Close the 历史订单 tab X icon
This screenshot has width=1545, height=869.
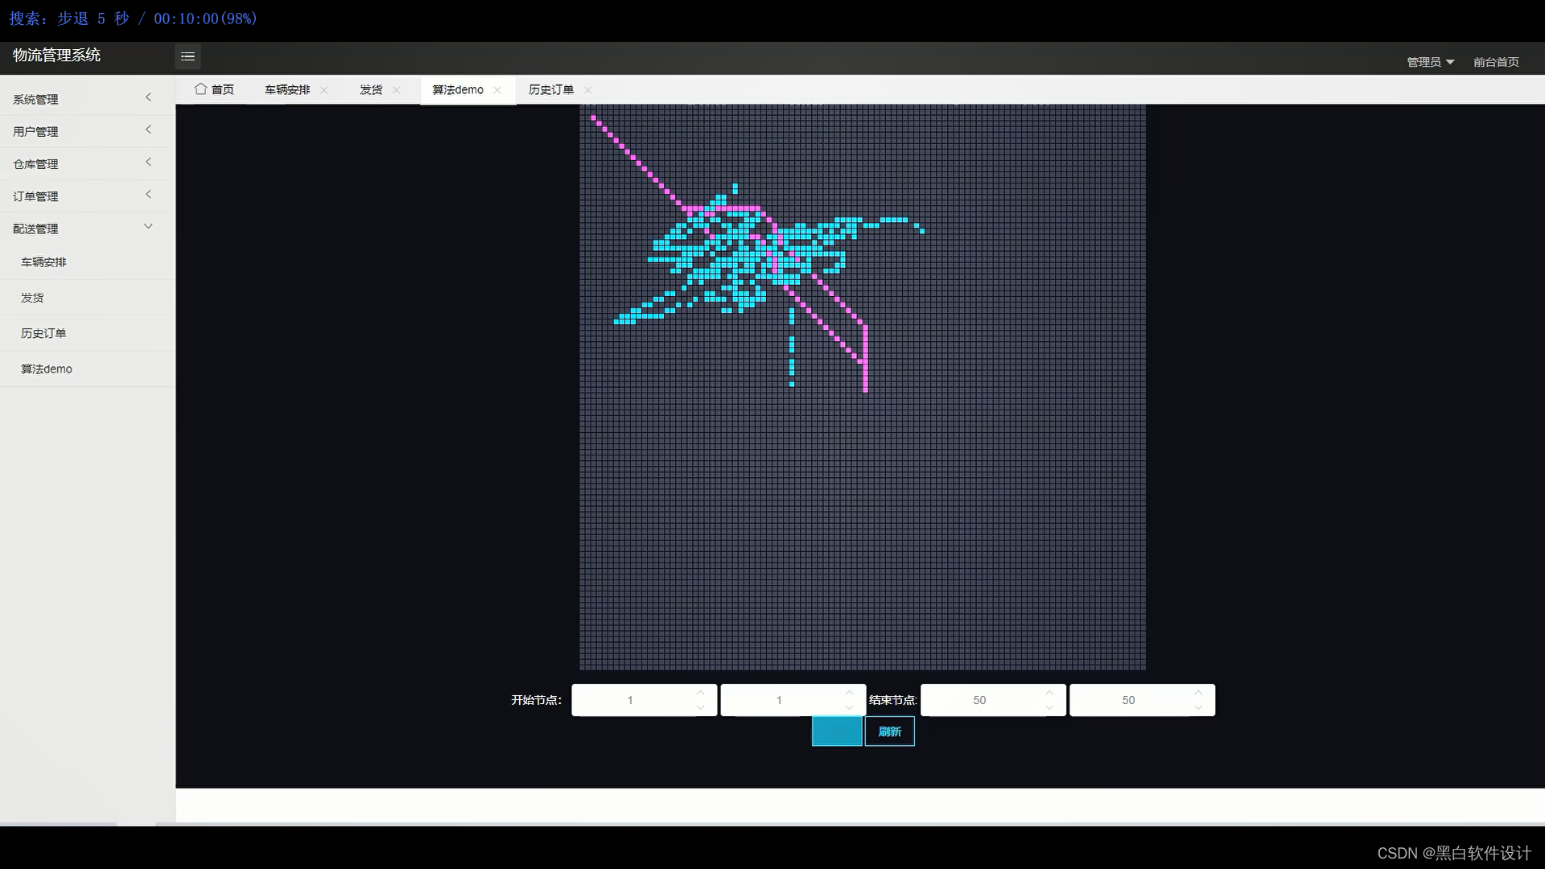(588, 90)
